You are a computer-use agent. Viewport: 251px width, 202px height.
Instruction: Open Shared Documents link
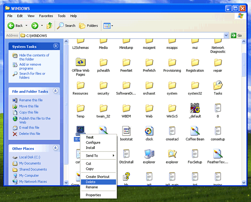(x=33, y=169)
